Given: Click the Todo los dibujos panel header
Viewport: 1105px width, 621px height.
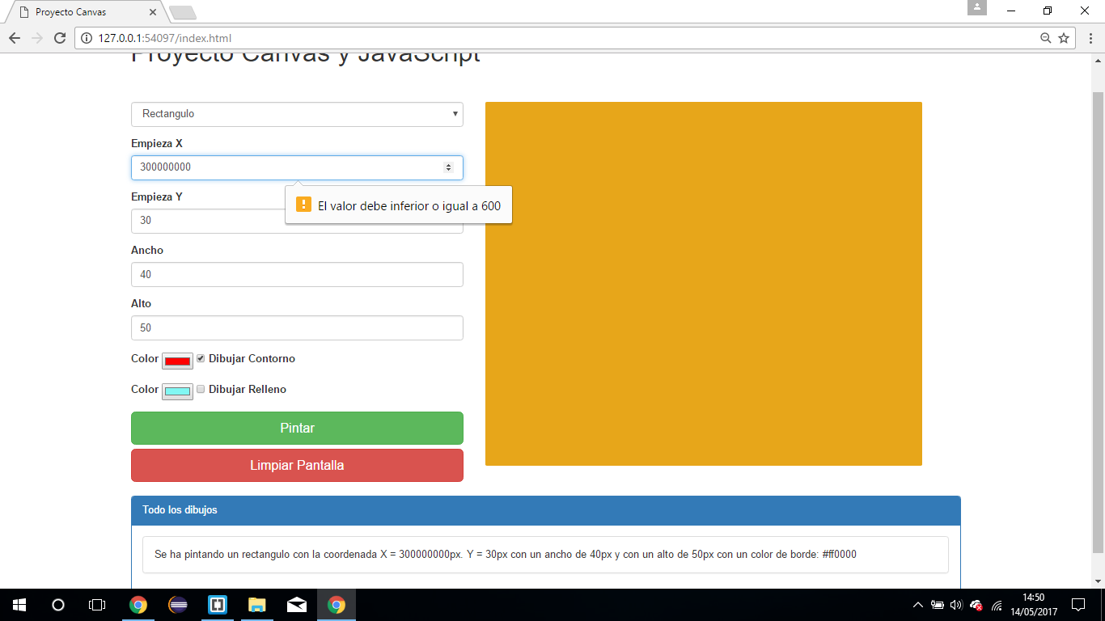Looking at the screenshot, I should (546, 510).
